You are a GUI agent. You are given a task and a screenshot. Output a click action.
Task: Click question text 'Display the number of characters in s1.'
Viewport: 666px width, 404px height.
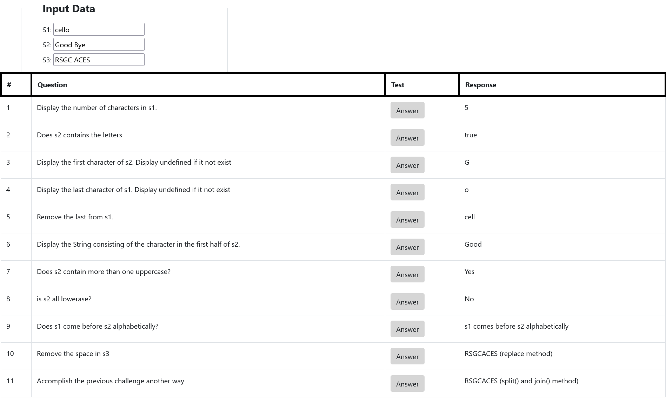click(97, 108)
